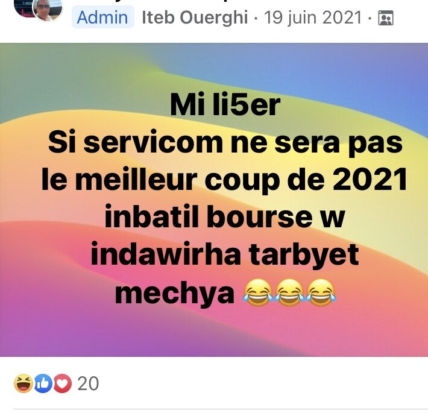Click the "indawirha tarbyet" text line

coord(224,255)
